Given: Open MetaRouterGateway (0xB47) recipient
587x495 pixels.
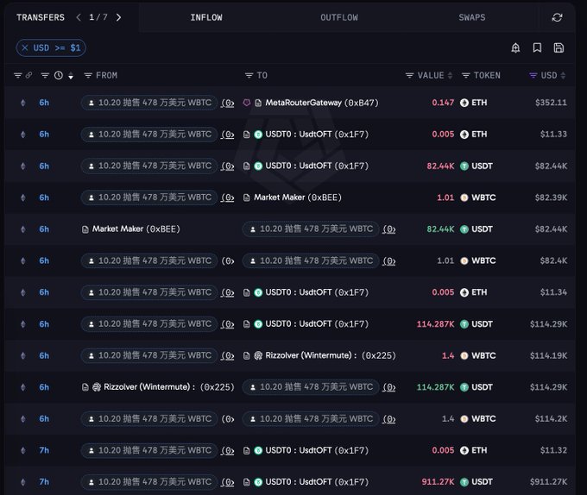Looking at the screenshot, I should click(x=322, y=103).
